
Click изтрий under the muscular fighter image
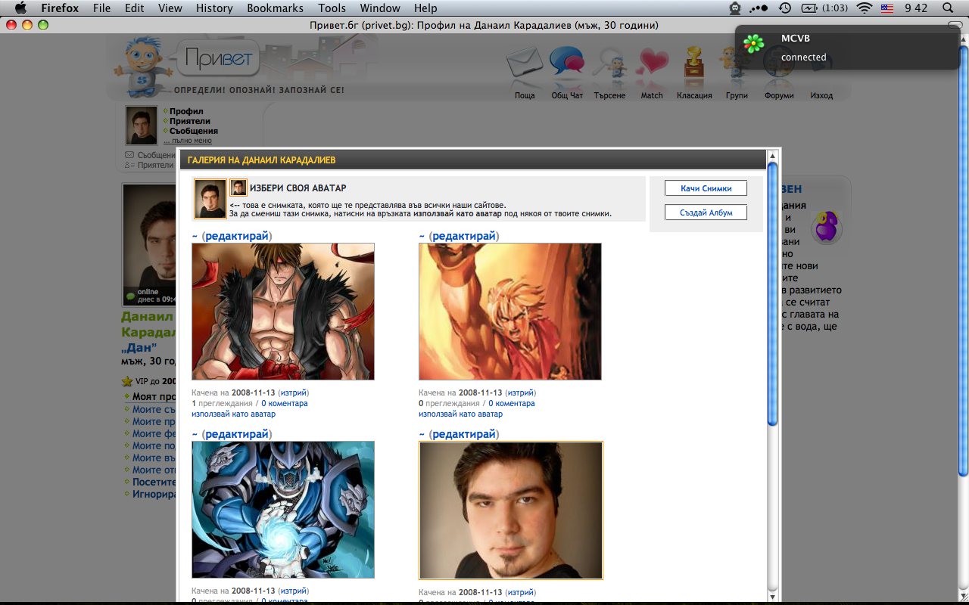pos(293,392)
